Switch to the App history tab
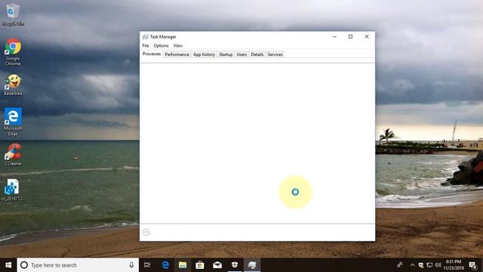 pos(204,54)
